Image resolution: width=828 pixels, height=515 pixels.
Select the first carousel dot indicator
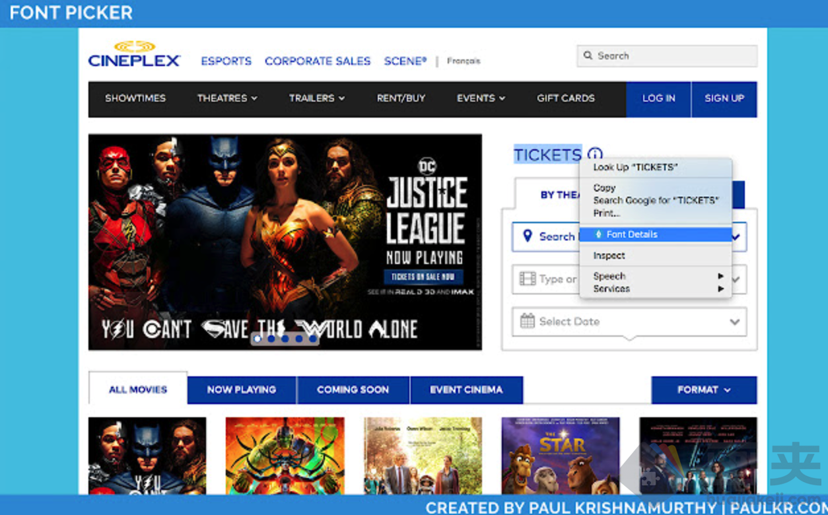click(258, 339)
